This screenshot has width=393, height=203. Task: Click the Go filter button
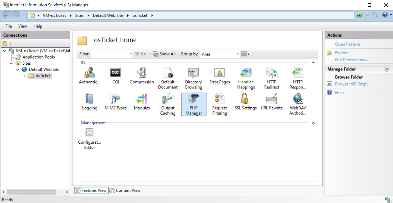point(140,54)
